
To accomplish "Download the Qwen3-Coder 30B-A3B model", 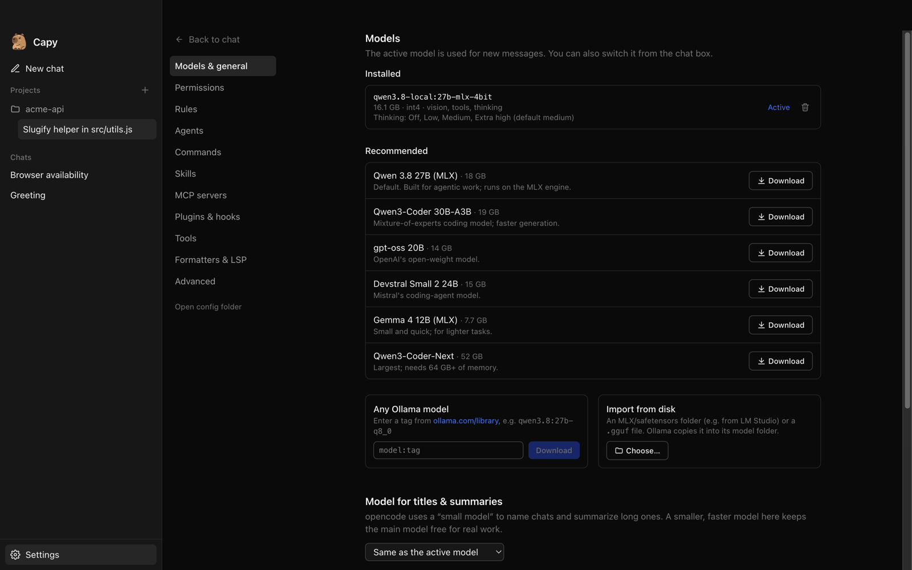I will pos(780,217).
